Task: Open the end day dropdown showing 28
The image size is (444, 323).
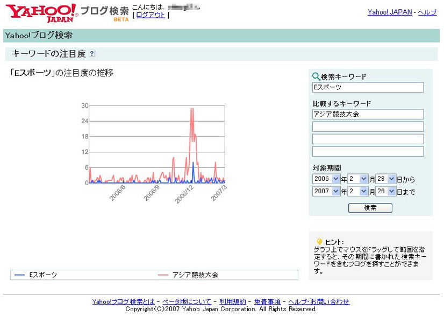Action: point(385,192)
